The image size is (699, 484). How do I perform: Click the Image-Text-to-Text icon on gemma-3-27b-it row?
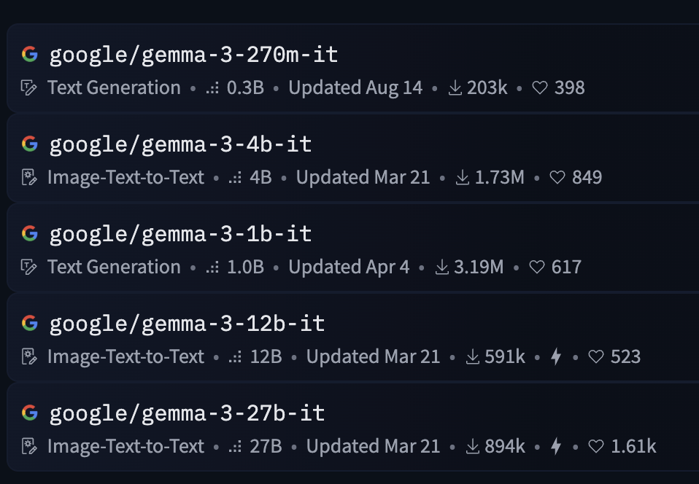28,446
